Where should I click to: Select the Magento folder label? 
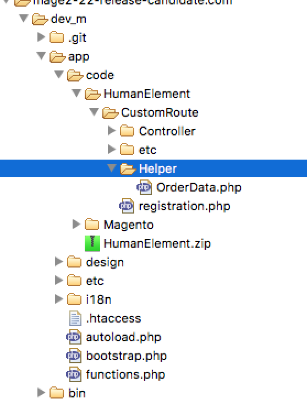[x=129, y=226]
